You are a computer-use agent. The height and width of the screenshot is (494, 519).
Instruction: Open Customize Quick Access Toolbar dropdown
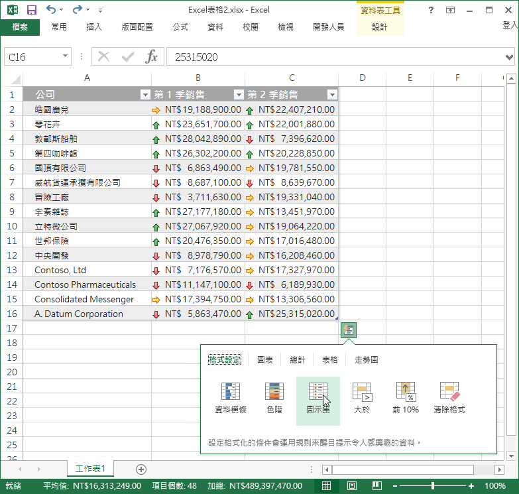[100, 10]
